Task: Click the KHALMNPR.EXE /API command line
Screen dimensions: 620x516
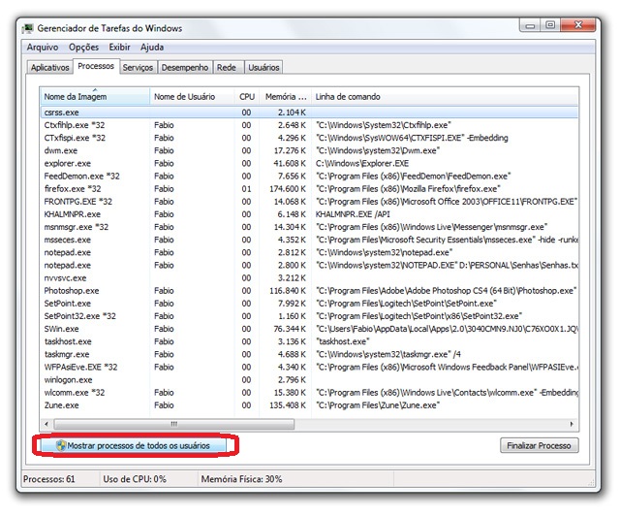Action: click(353, 214)
